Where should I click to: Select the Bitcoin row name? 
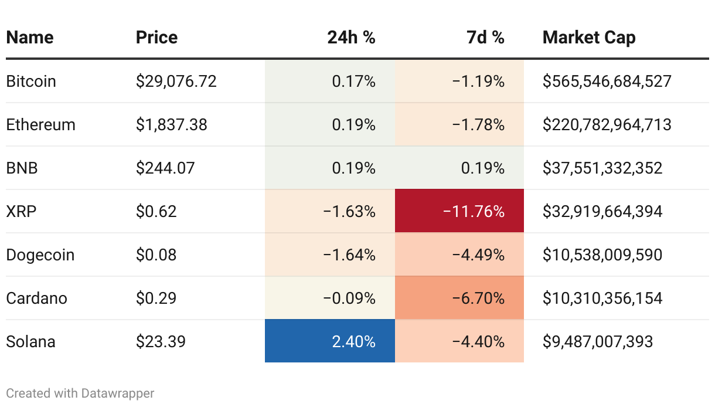[x=31, y=81]
